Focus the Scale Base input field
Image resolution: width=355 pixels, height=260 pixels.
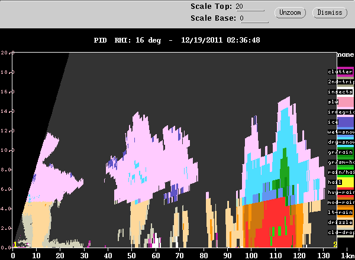[x=254, y=18]
